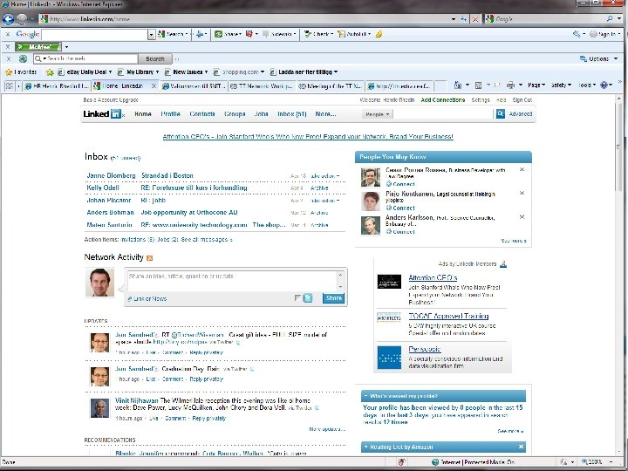Click the Google toolbar Check button
628x471 pixels.
[318, 34]
